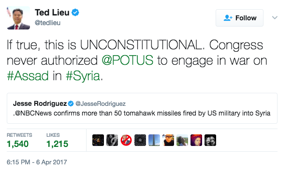
Task: Open the @tedlieu handle
Action: 48,23
